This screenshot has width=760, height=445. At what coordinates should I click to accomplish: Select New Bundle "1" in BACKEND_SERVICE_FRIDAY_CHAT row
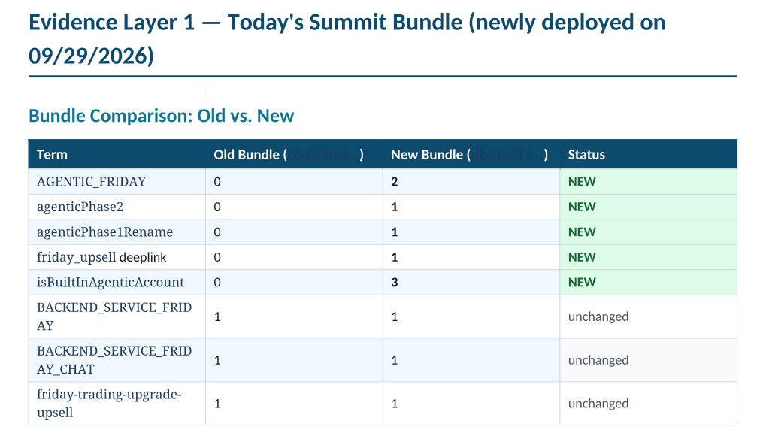pyautogui.click(x=395, y=360)
